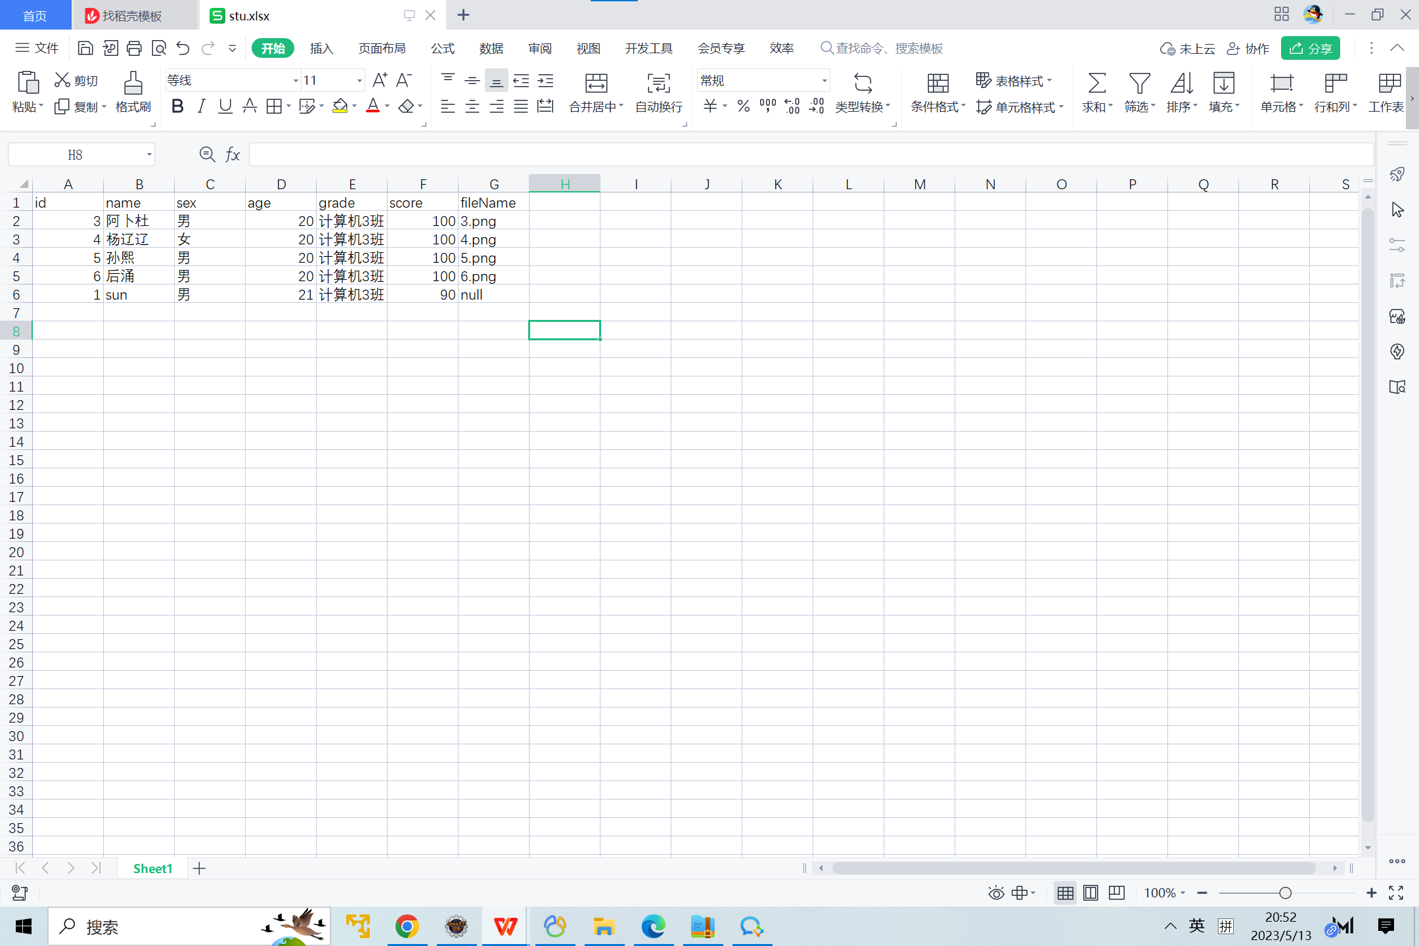Image resolution: width=1419 pixels, height=946 pixels.
Task: Enable Wrap Text (自动换行)
Action: tap(658, 83)
